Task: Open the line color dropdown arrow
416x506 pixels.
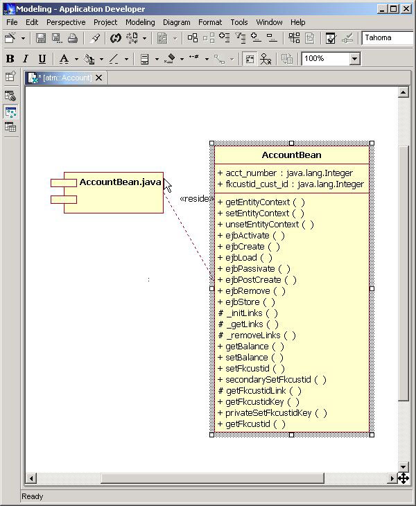Action: [126, 59]
